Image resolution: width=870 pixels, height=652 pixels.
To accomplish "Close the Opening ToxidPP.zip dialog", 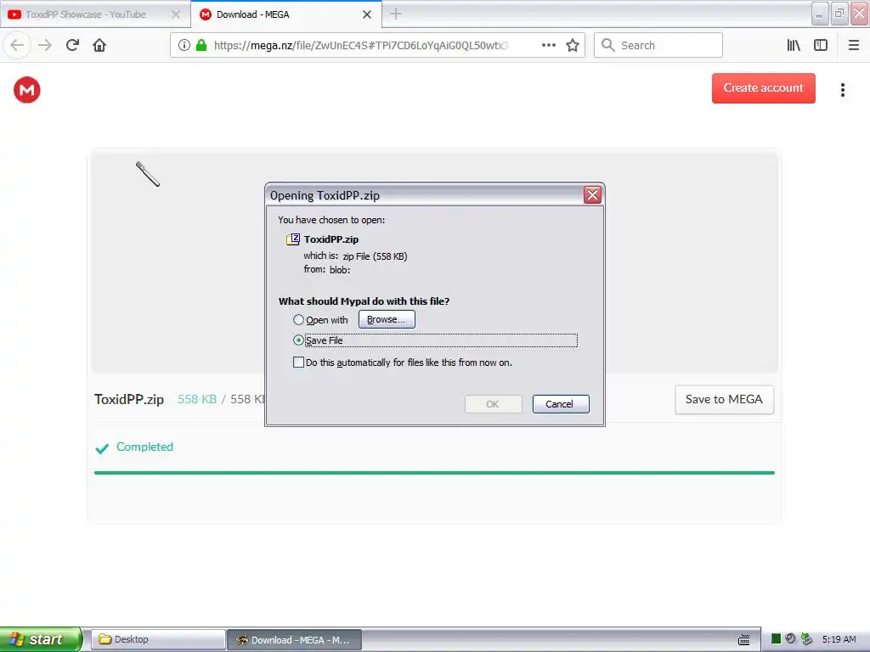I will 592,194.
